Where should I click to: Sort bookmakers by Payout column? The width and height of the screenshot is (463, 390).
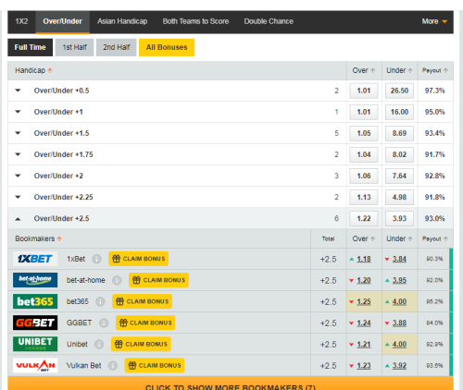click(x=435, y=238)
